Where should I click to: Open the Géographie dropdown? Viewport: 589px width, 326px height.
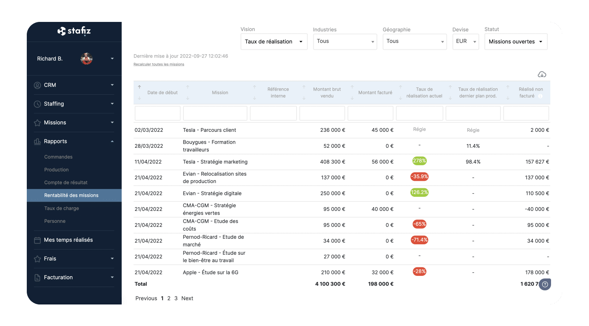(x=414, y=42)
